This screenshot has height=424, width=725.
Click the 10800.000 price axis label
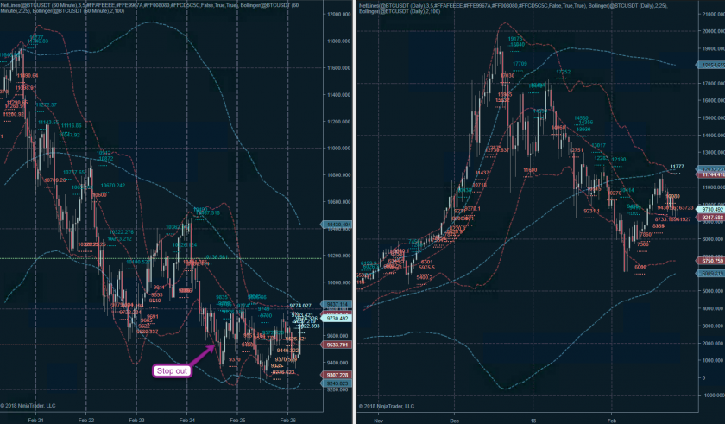[339, 175]
